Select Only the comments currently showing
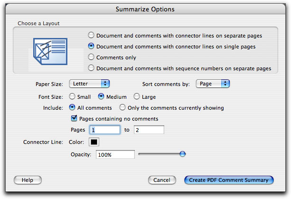Image resolution: width=291 pixels, height=199 pixels. point(123,108)
